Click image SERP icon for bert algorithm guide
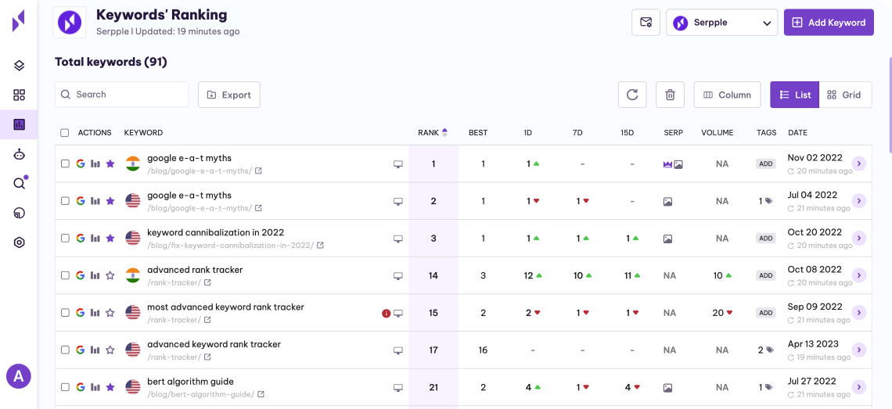892x409 pixels. [667, 387]
